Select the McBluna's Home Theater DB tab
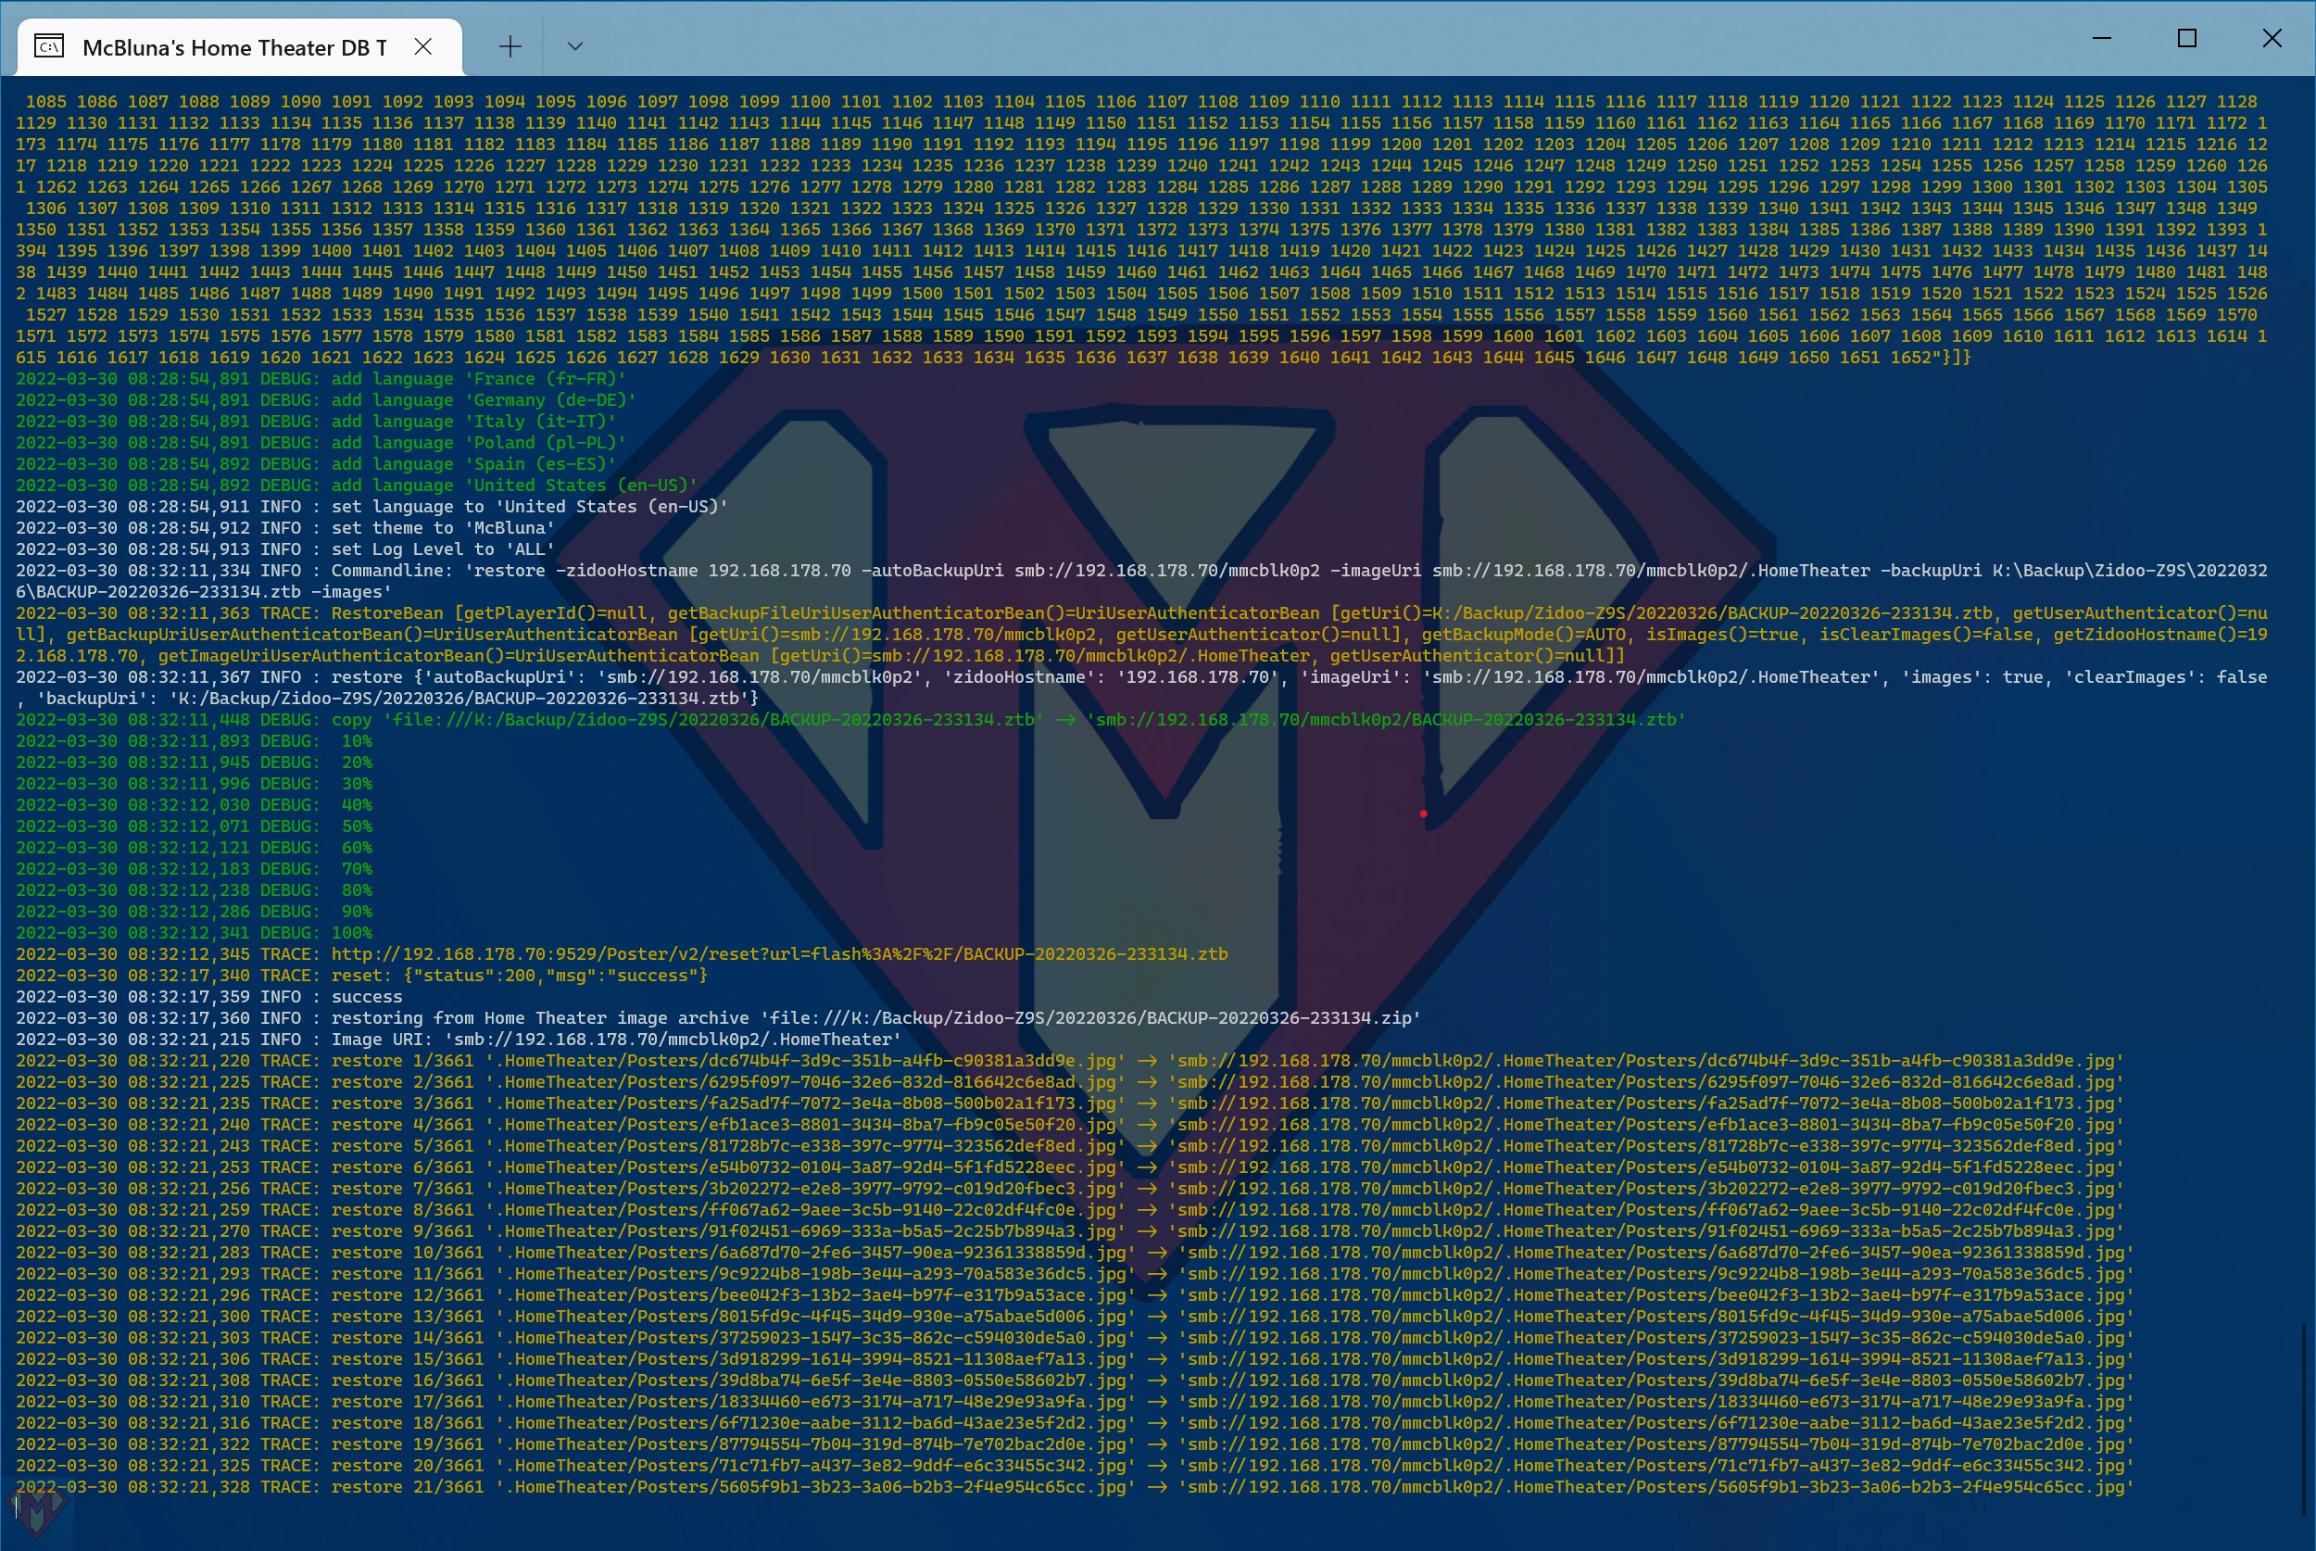2316x1551 pixels. tap(234, 47)
